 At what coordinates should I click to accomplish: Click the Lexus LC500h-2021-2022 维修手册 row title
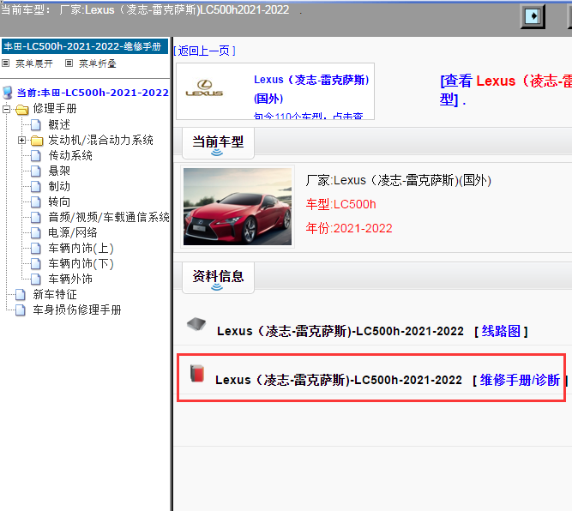pos(339,380)
